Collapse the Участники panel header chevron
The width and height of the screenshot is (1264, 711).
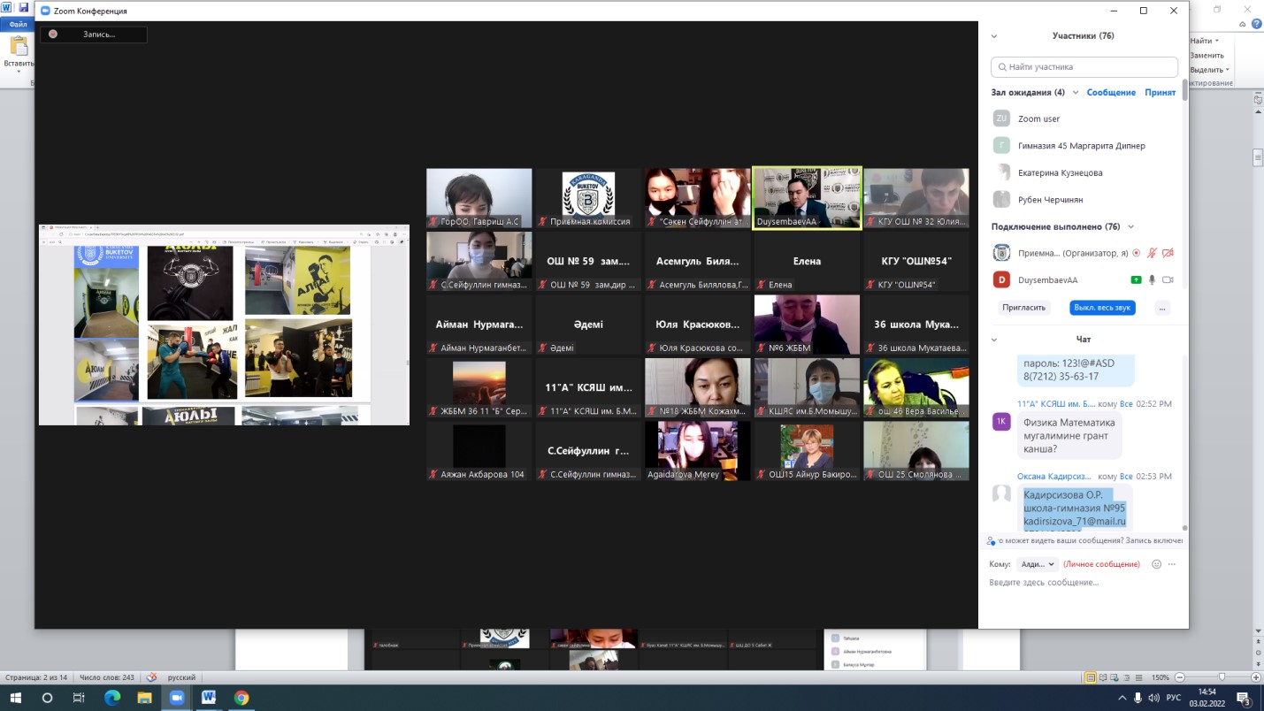tap(994, 36)
